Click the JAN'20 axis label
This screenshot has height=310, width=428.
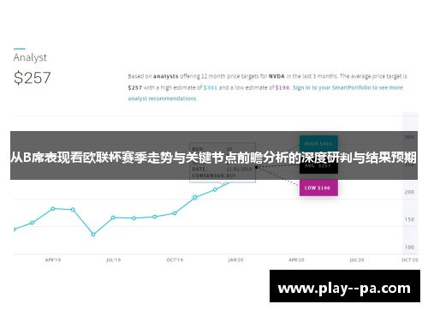coord(235,259)
